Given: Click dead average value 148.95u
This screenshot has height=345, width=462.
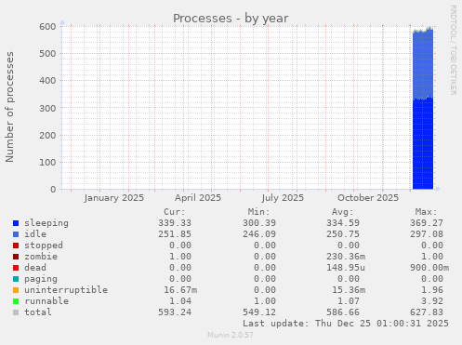Looking at the screenshot, I should click(x=346, y=268).
